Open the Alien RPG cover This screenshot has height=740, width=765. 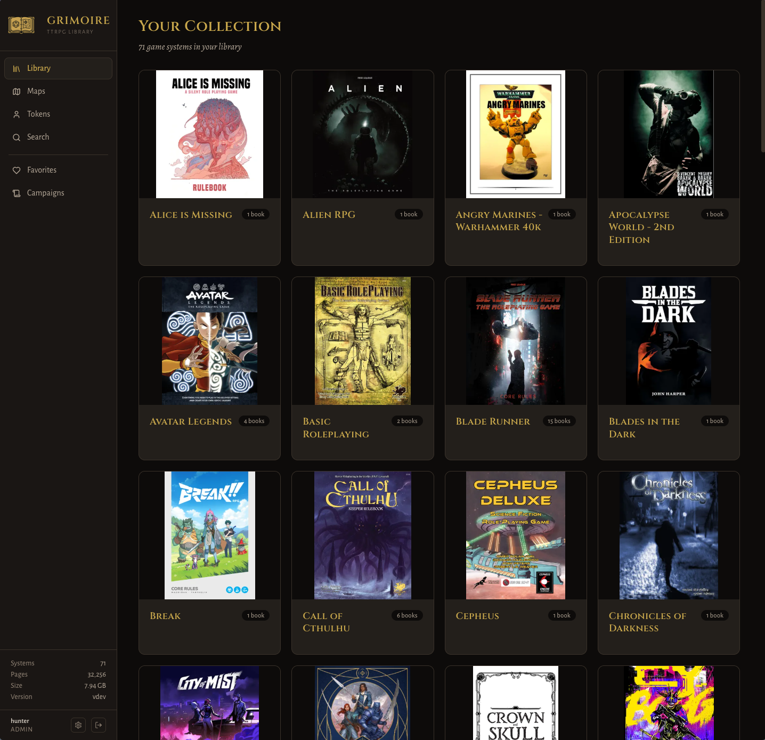click(x=363, y=134)
